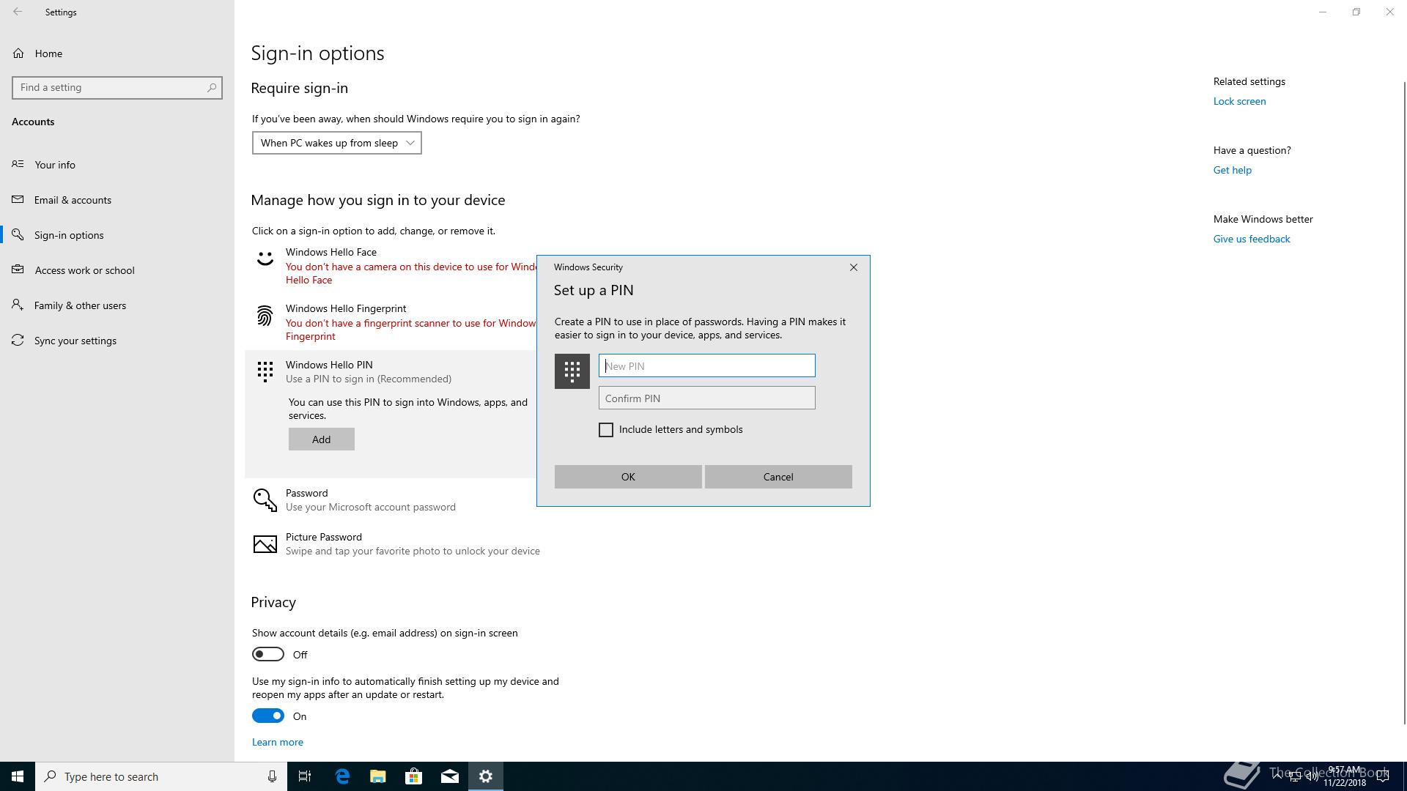Click the Sync your settings arrows icon
This screenshot has height=791, width=1407.
(x=18, y=340)
